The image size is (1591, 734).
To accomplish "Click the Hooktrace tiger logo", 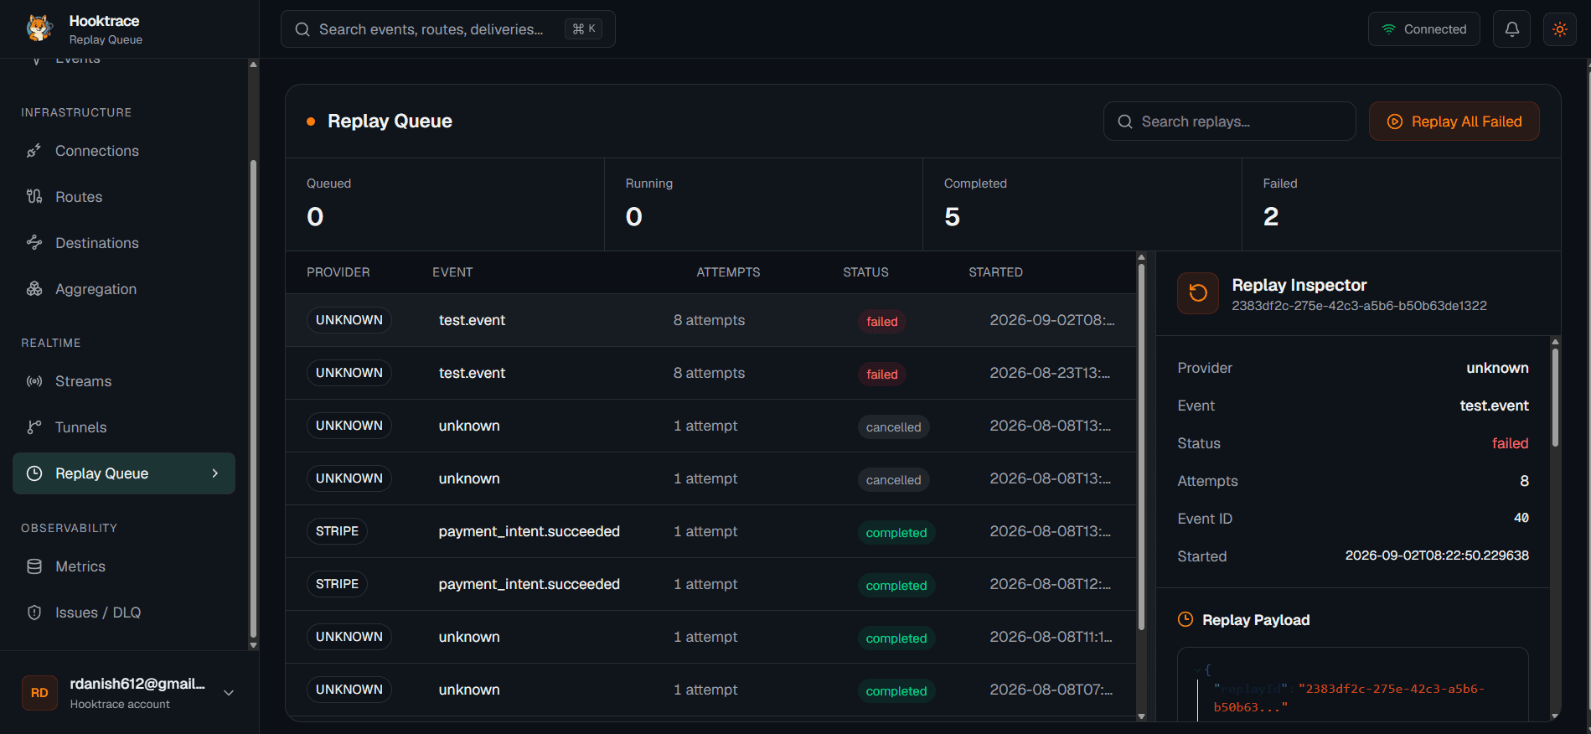I will click(39, 28).
